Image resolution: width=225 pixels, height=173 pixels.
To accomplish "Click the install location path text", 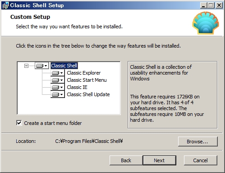I will coord(89,141).
